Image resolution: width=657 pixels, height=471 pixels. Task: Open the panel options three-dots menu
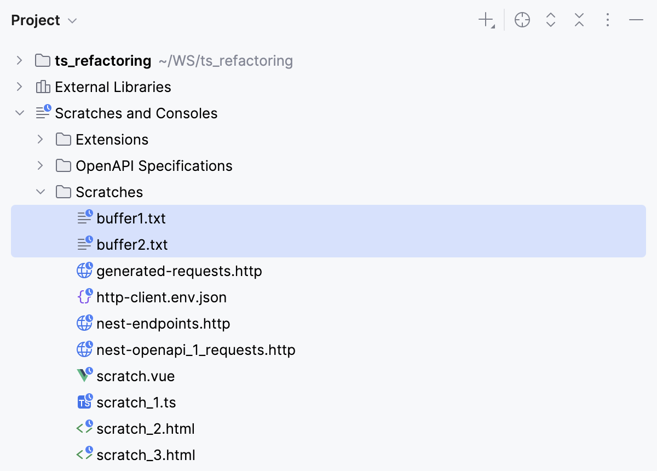click(x=607, y=21)
